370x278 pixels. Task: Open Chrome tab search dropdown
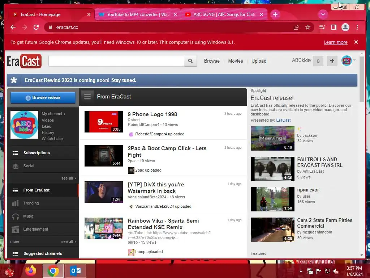[x=323, y=14]
